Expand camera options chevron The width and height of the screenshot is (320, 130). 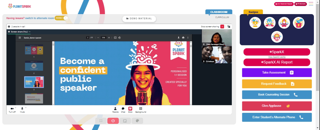(15, 108)
